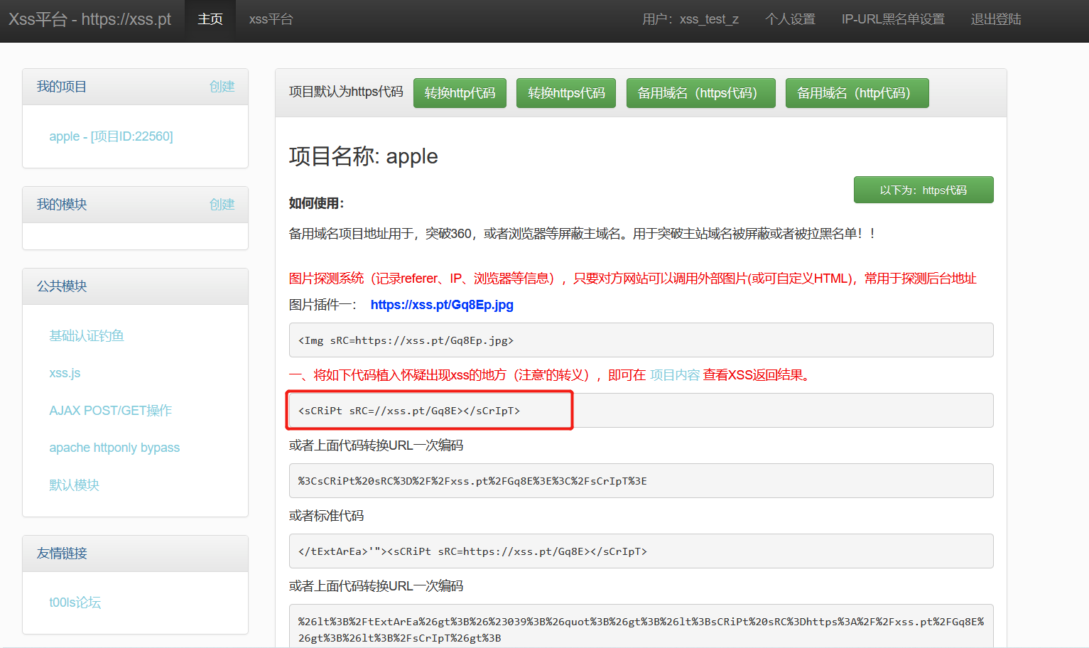Click the 项目名称: apple heading
The width and height of the screenshot is (1089, 648).
pos(363,156)
